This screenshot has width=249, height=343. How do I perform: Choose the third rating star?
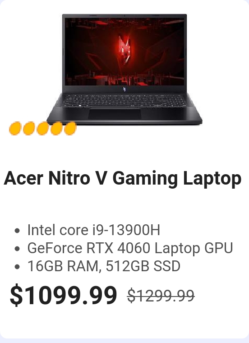[43, 129]
